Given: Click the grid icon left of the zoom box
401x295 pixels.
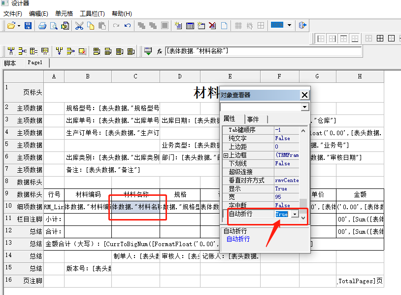Looking at the screenshot, I should tap(261, 25).
